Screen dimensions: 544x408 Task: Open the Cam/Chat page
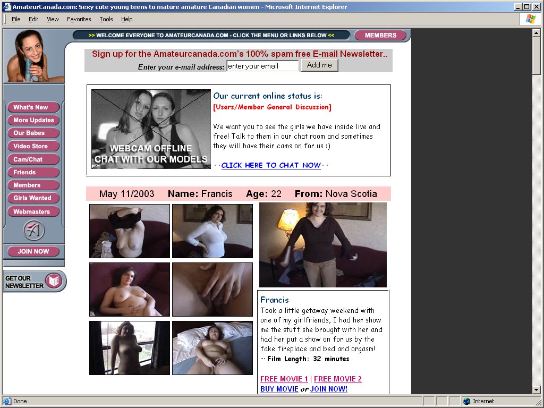(x=33, y=159)
